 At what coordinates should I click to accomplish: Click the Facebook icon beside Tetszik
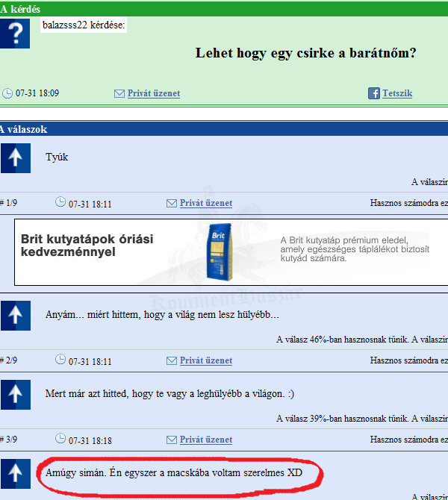point(374,93)
